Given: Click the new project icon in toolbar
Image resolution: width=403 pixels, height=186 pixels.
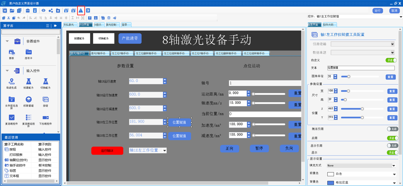Looking at the screenshot, I should pyautogui.click(x=5, y=11).
